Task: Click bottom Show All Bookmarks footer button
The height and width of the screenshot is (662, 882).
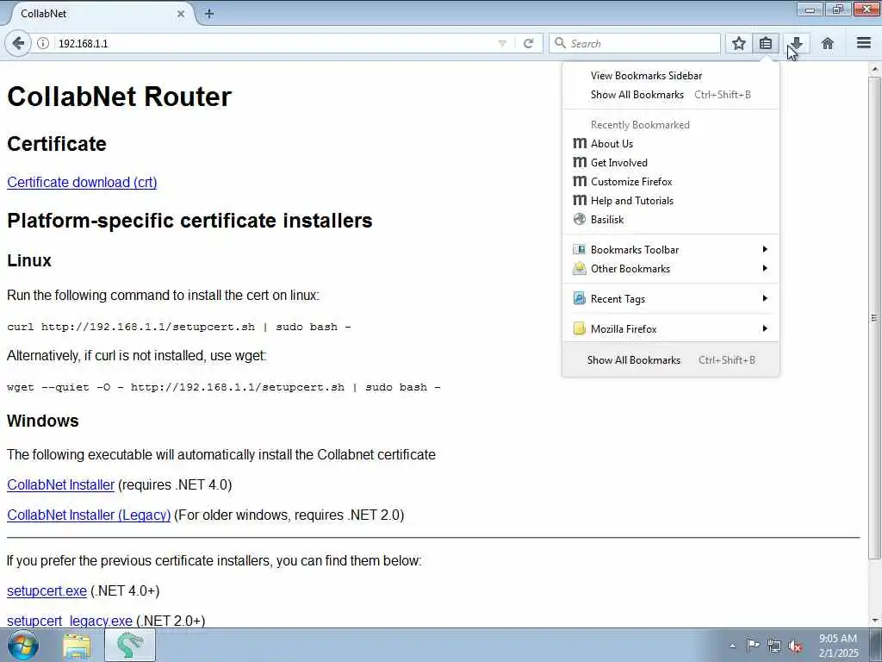Action: [670, 359]
